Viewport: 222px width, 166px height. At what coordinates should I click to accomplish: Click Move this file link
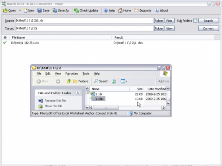[53, 106]
